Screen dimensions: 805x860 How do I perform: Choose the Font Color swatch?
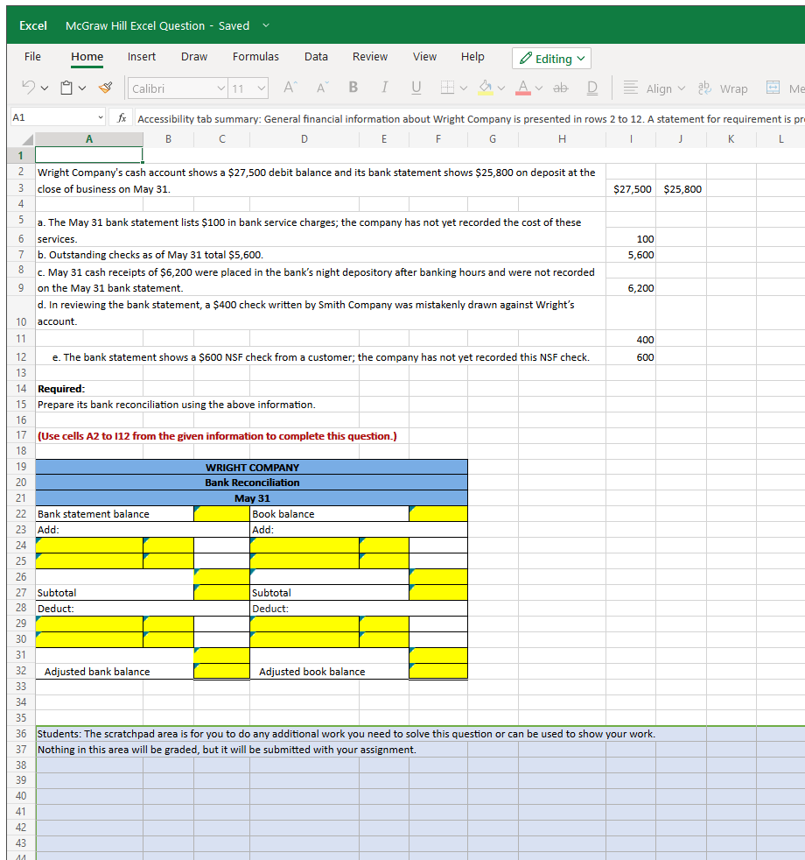(x=522, y=88)
